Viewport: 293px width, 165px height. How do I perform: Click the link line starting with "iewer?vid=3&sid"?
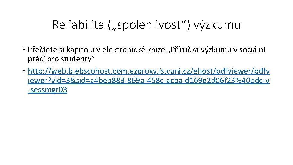(149, 80)
